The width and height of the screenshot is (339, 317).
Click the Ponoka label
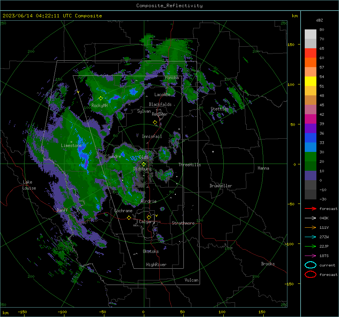click(x=172, y=78)
